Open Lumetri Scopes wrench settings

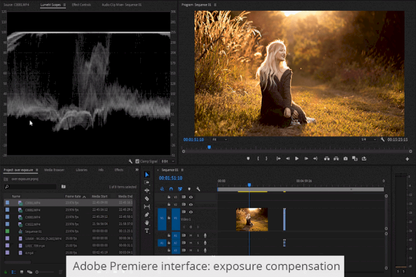131,161
